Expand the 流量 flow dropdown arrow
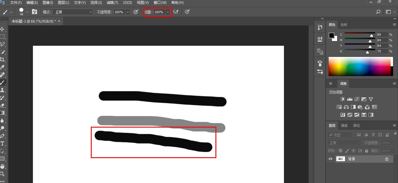Image resolution: width=398 pixels, height=183 pixels. pos(168,12)
